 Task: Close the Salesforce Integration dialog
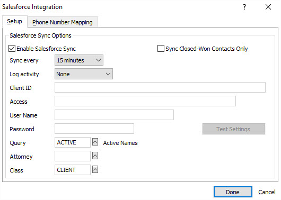coord(268,7)
